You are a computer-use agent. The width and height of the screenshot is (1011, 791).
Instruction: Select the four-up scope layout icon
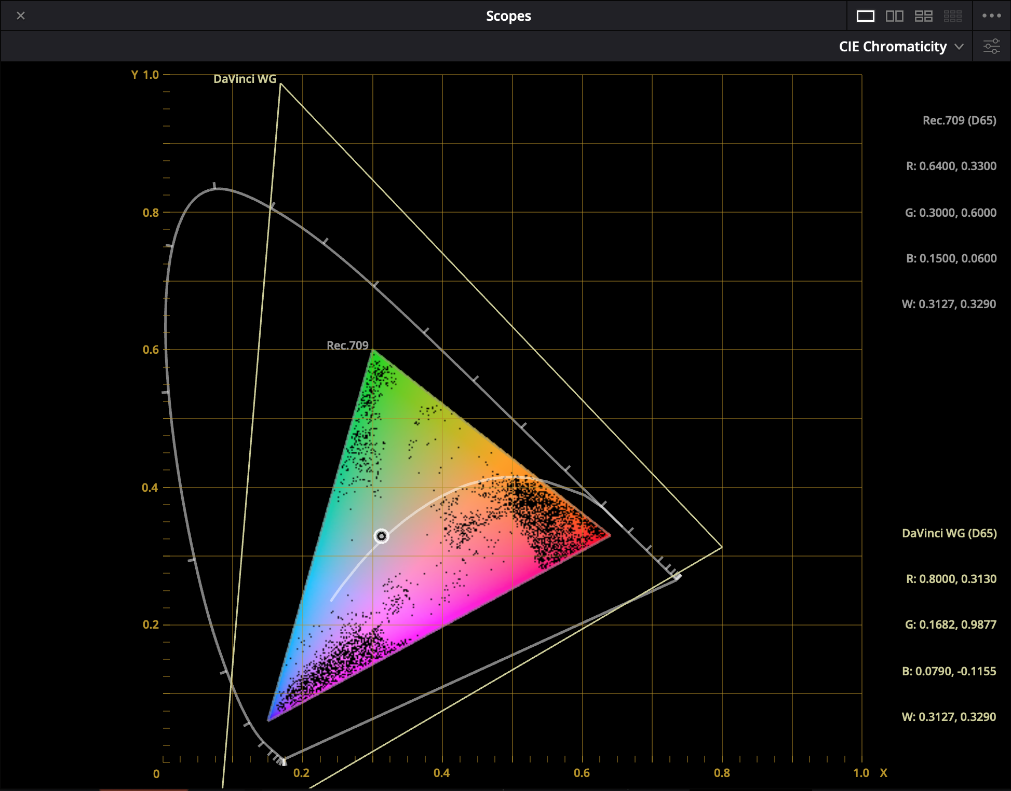[x=923, y=16]
